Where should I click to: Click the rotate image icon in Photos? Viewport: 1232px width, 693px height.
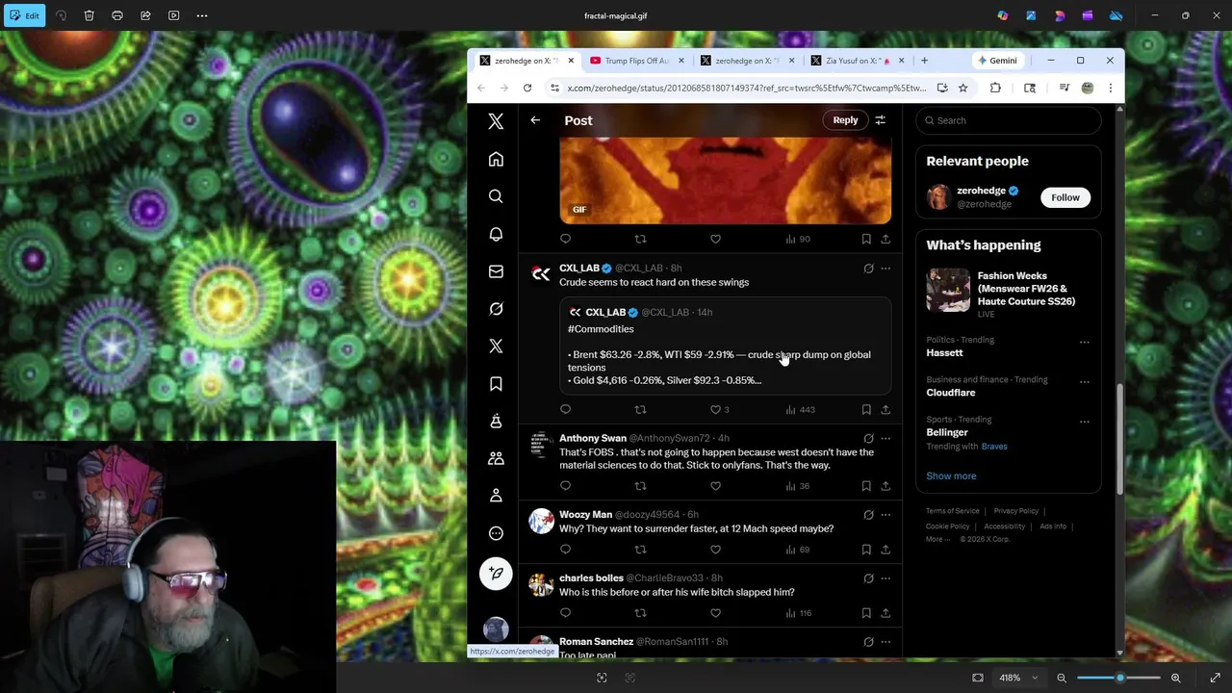(x=61, y=15)
